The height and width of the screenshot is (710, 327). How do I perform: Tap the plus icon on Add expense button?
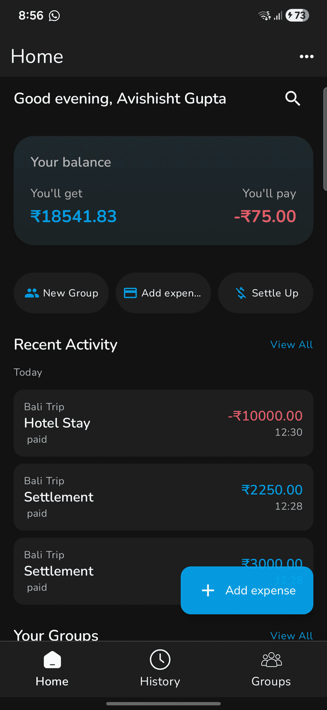coord(208,590)
